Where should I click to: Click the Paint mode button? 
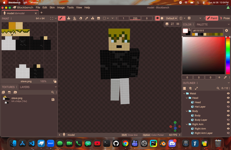click(x=212, y=18)
